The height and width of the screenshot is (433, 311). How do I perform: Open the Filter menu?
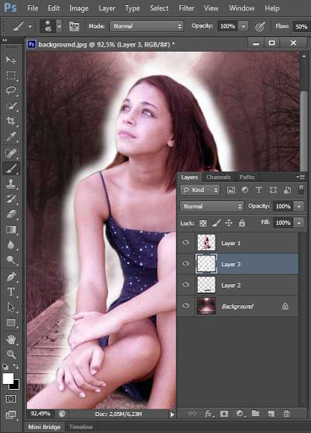[186, 8]
